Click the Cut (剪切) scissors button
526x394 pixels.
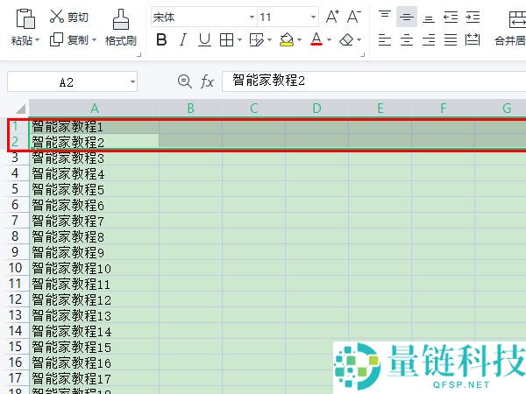pos(68,17)
